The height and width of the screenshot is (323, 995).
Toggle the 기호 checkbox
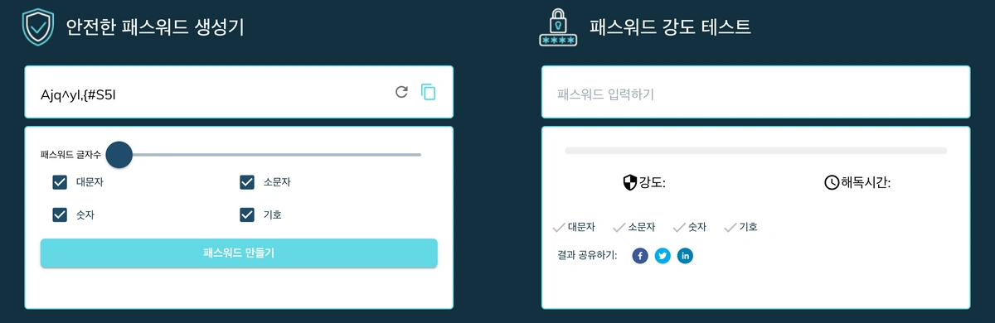tap(247, 215)
